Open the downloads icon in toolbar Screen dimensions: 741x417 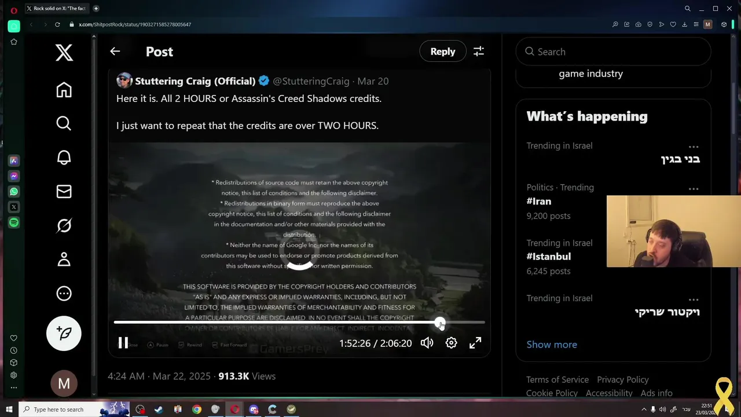click(x=684, y=24)
